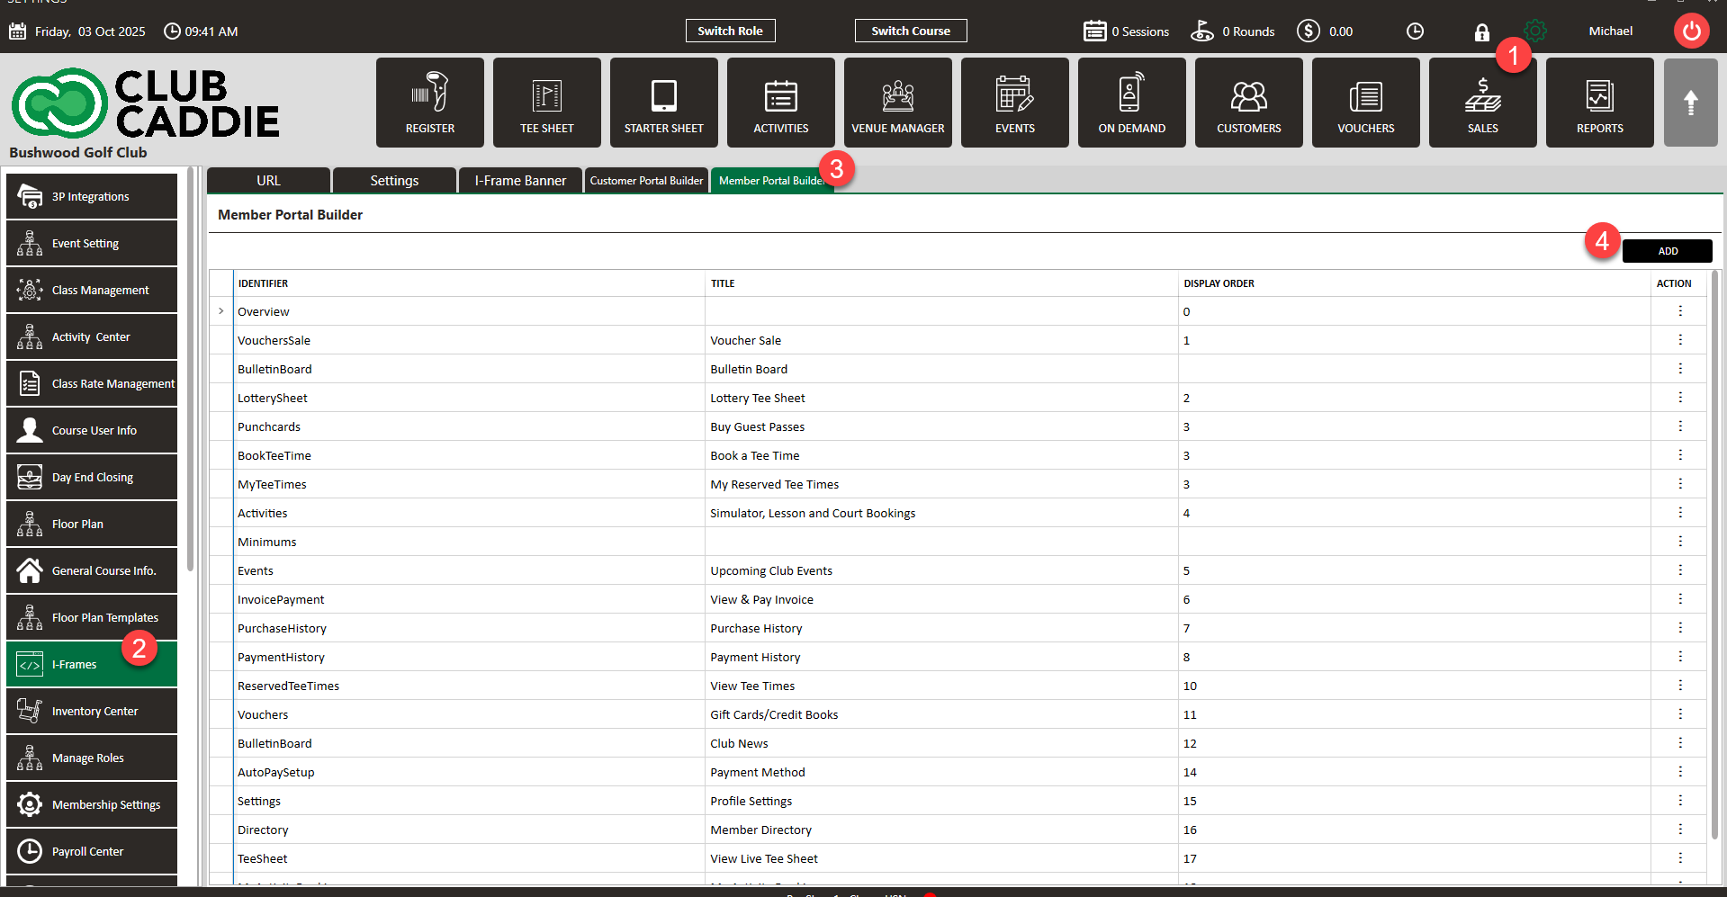Click the green settings gear icon
Viewport: 1727px width, 897px height.
tap(1535, 31)
